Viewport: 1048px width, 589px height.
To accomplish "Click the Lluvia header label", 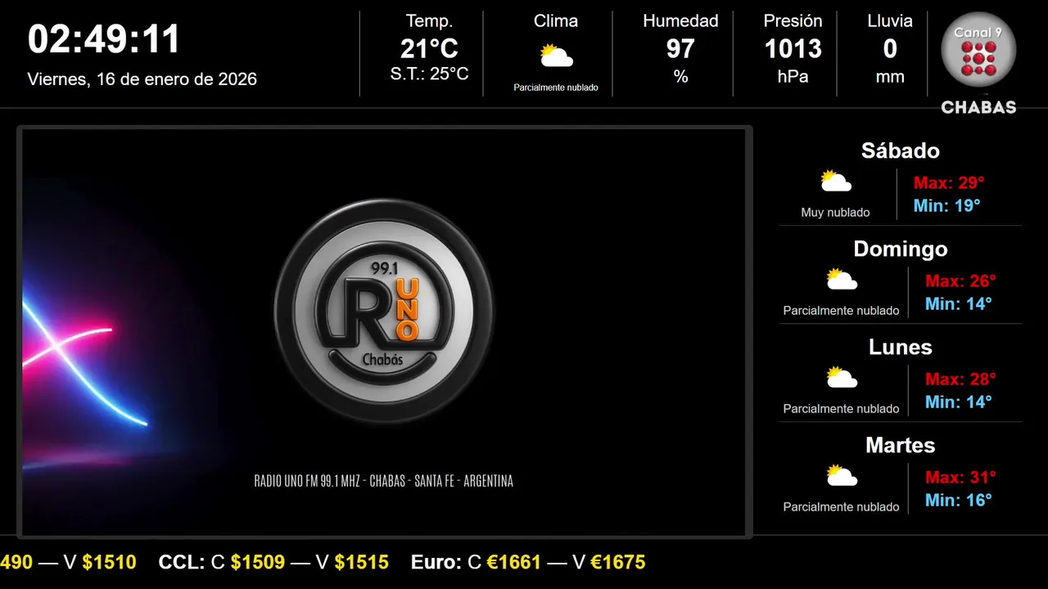I will coord(890,21).
